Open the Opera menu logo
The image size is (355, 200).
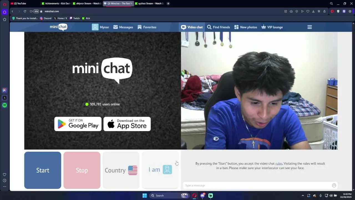click(x=4, y=4)
